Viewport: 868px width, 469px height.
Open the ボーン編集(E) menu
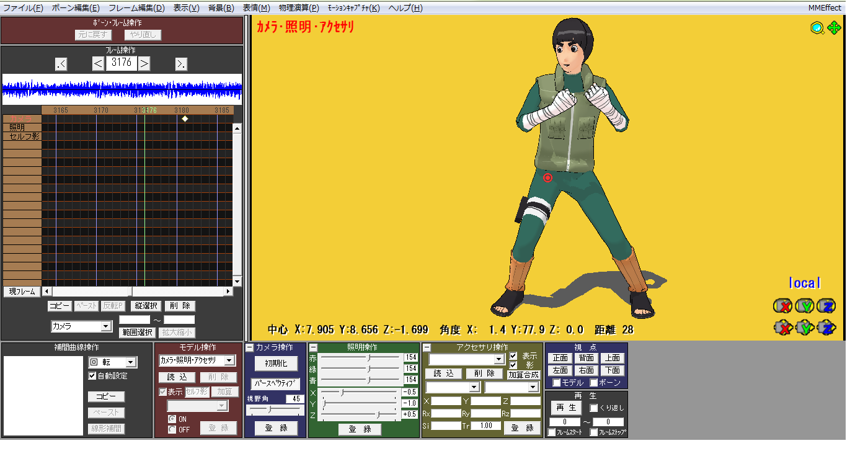(76, 8)
